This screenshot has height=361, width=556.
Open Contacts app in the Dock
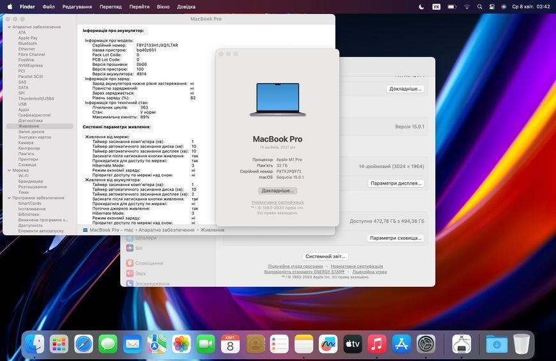tap(255, 344)
